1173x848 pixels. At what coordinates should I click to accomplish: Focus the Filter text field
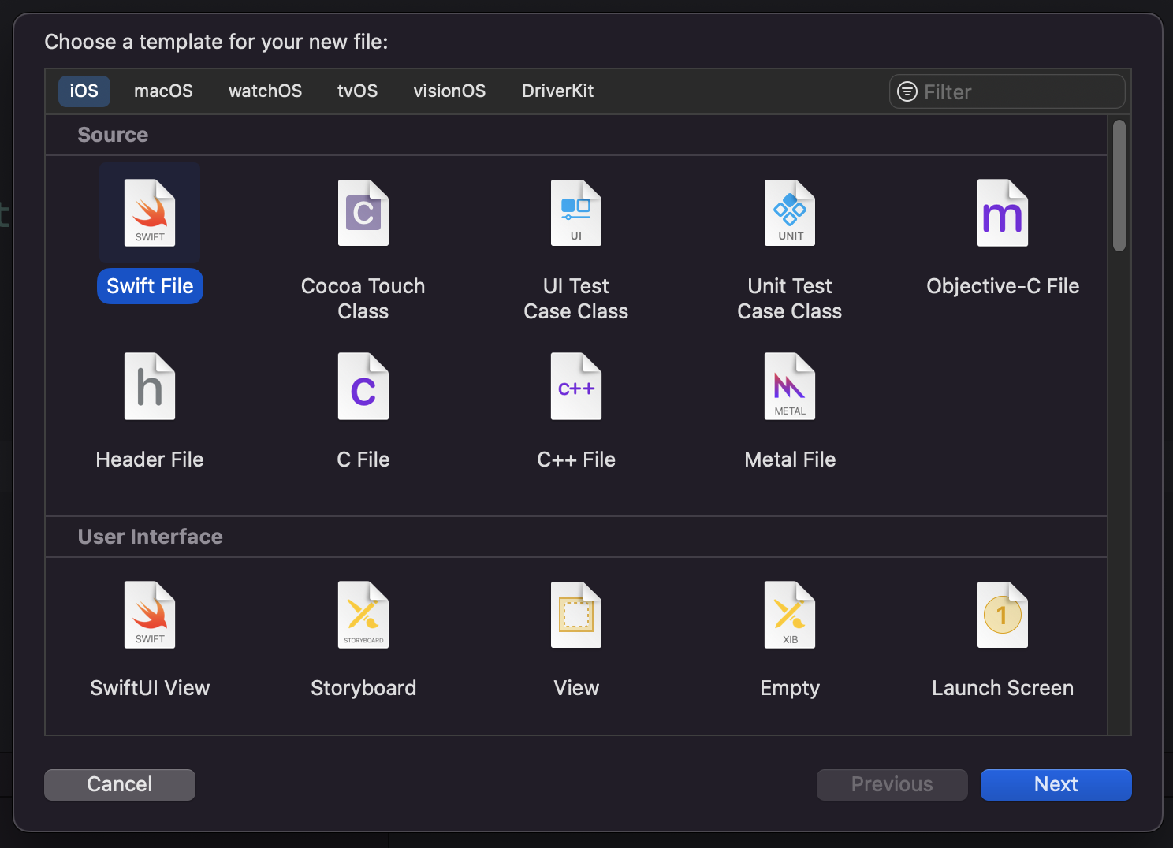(x=1007, y=91)
